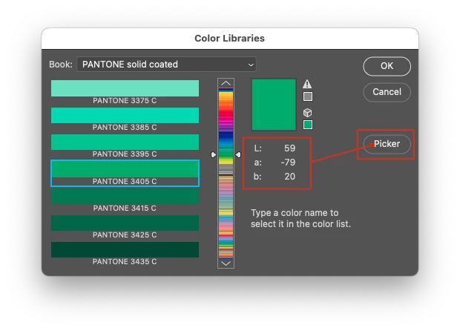This screenshot has height=331, width=460.
Task: Click the small green web-safe color square
Action: click(x=307, y=125)
